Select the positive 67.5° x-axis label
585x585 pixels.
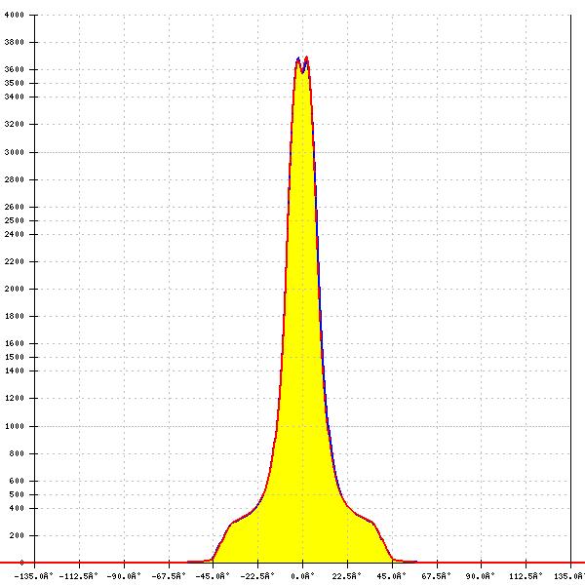[x=436, y=576]
